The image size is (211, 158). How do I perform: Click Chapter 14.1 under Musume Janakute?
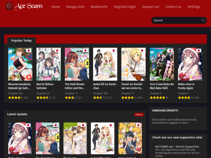[15, 93]
